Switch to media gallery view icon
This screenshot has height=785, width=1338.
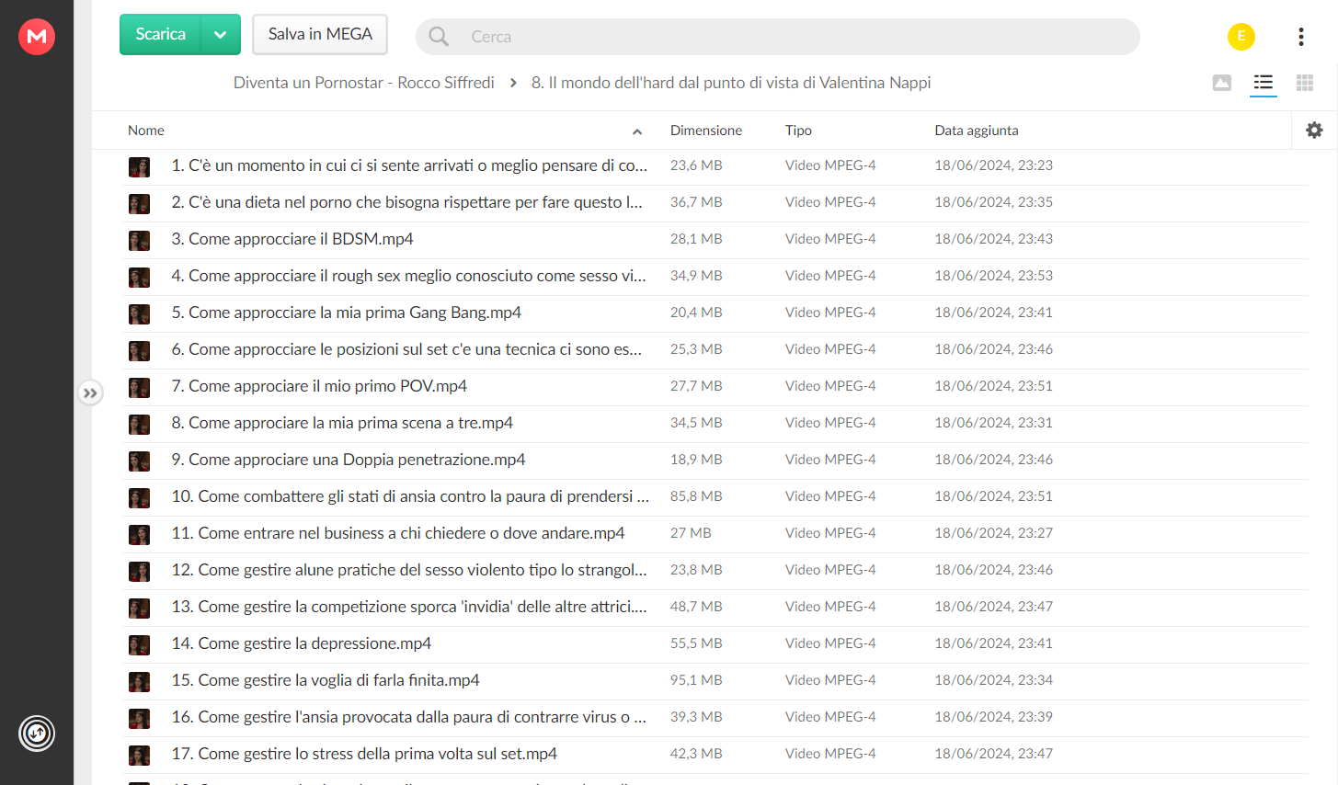1221,83
